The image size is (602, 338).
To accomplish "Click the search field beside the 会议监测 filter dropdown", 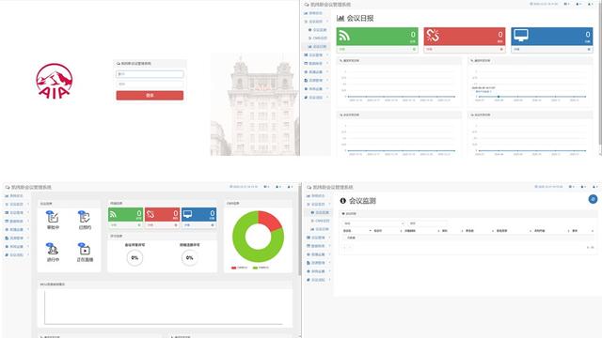I will (x=428, y=223).
